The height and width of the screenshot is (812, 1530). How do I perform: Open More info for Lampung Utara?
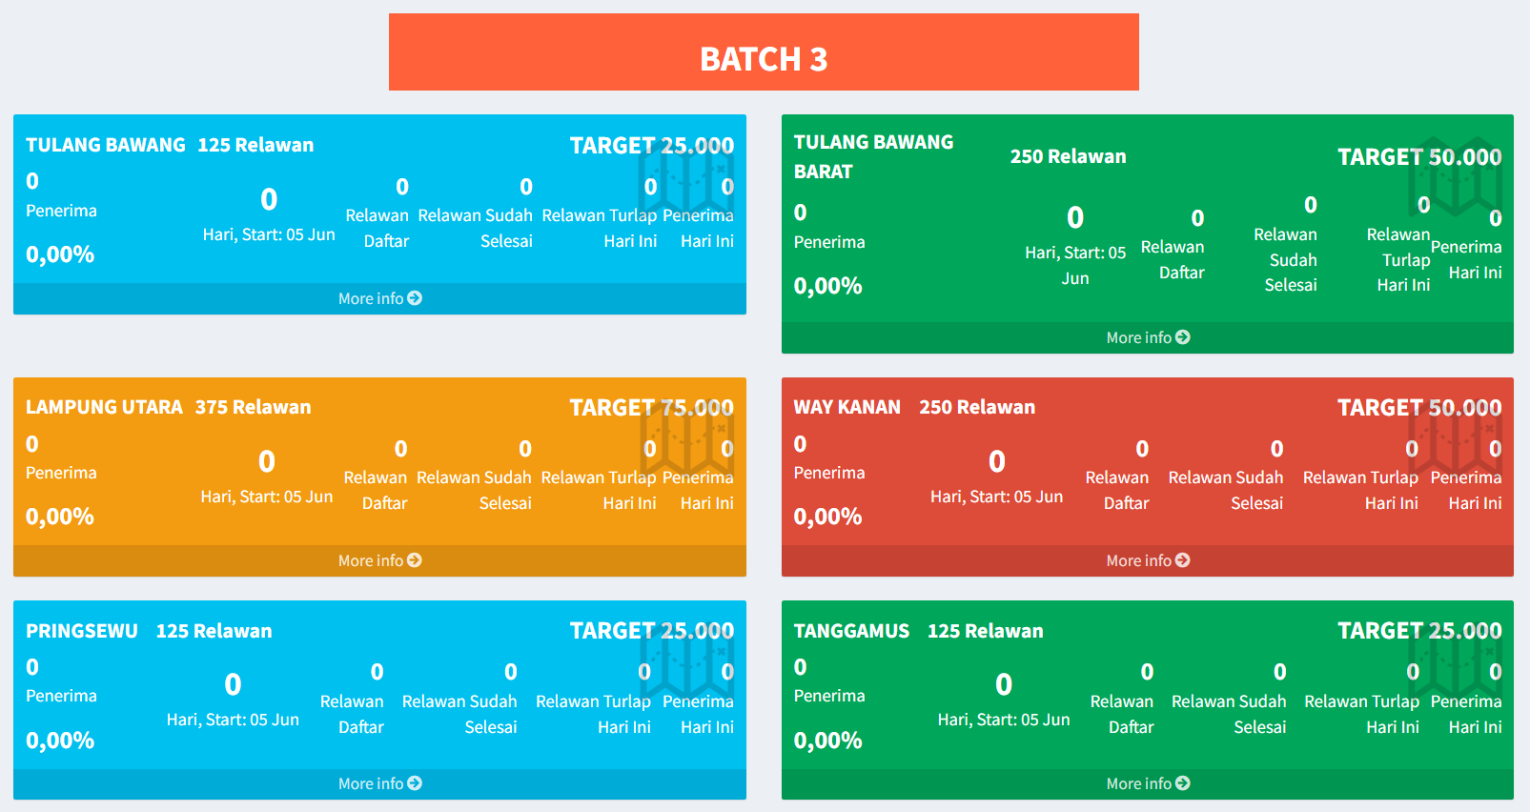coord(379,560)
